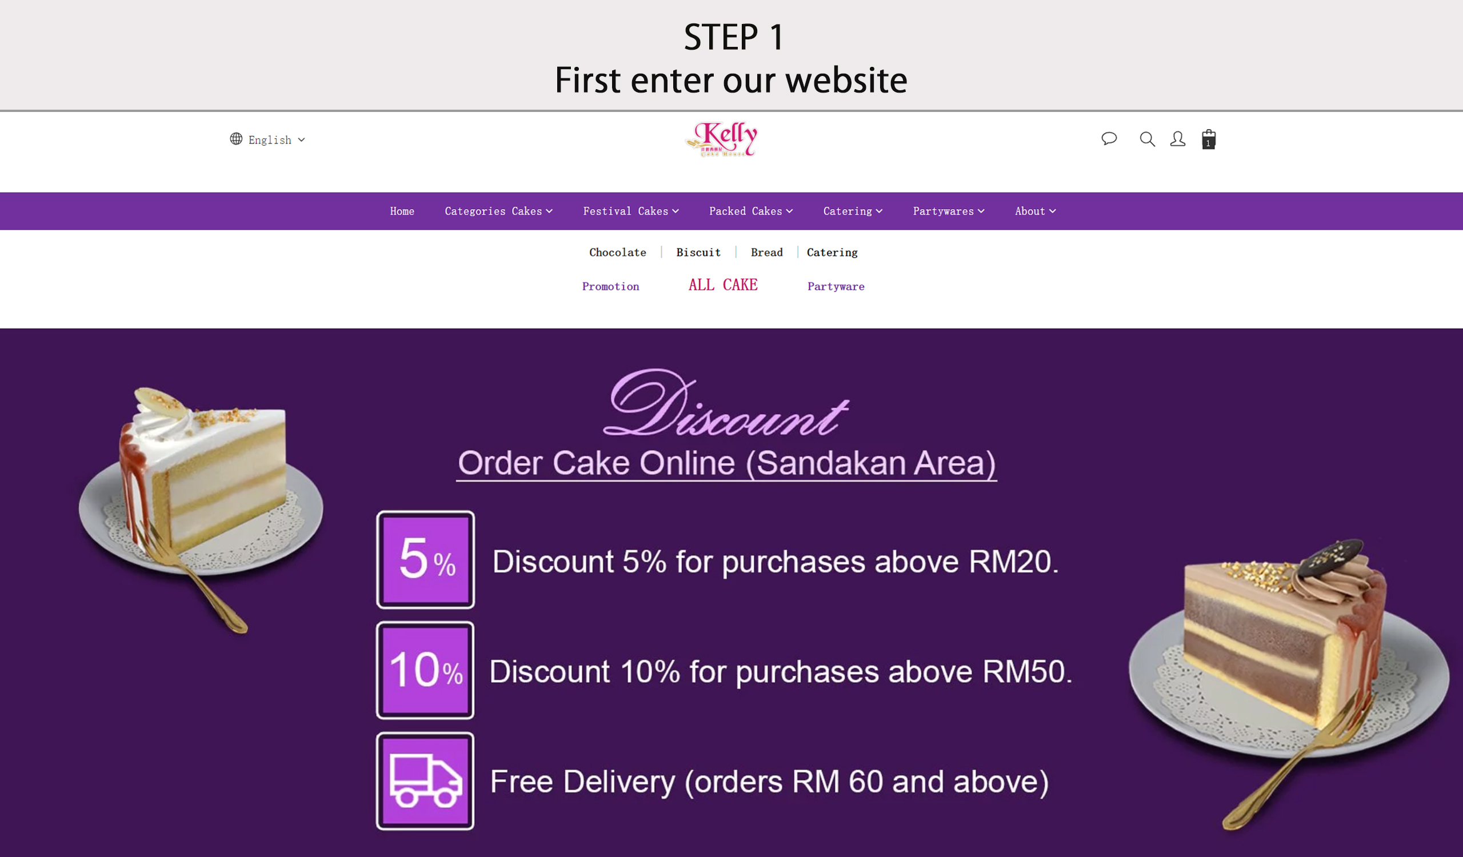Open the Partywares dropdown menu

click(x=949, y=211)
